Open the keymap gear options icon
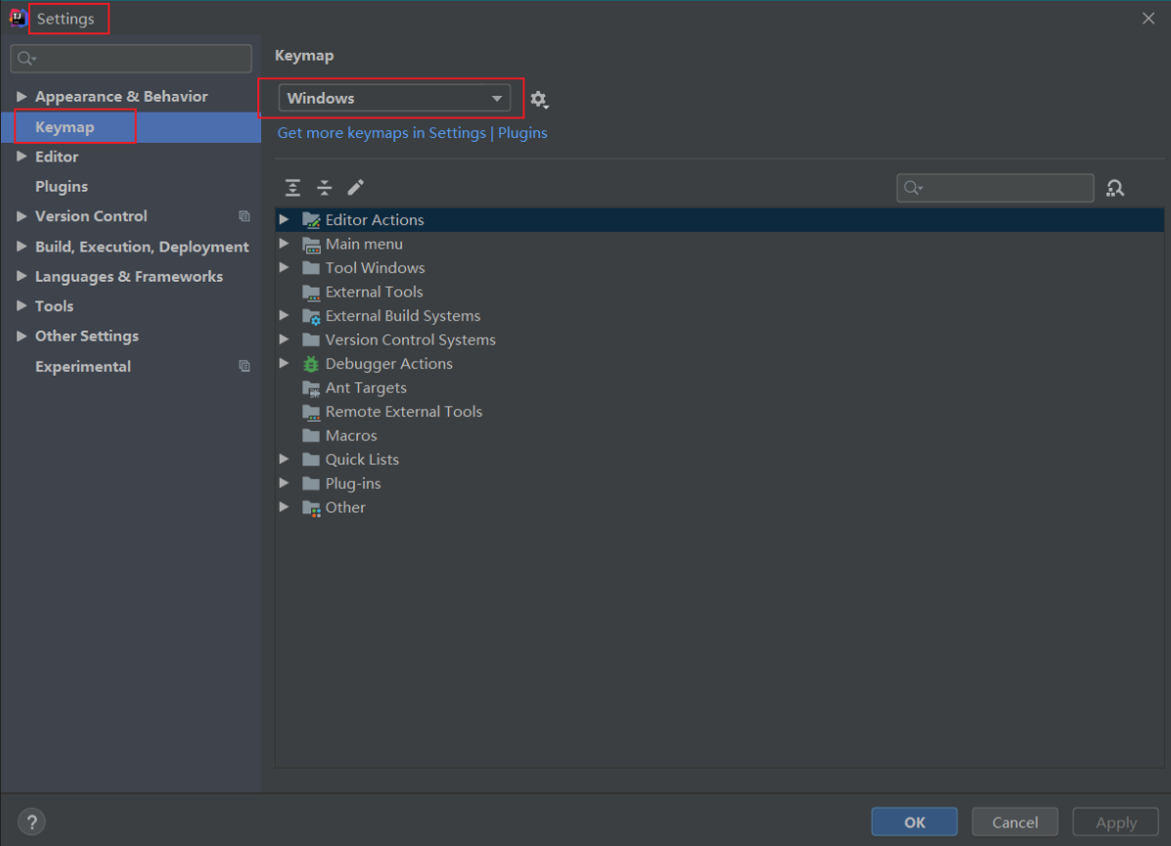 539,100
